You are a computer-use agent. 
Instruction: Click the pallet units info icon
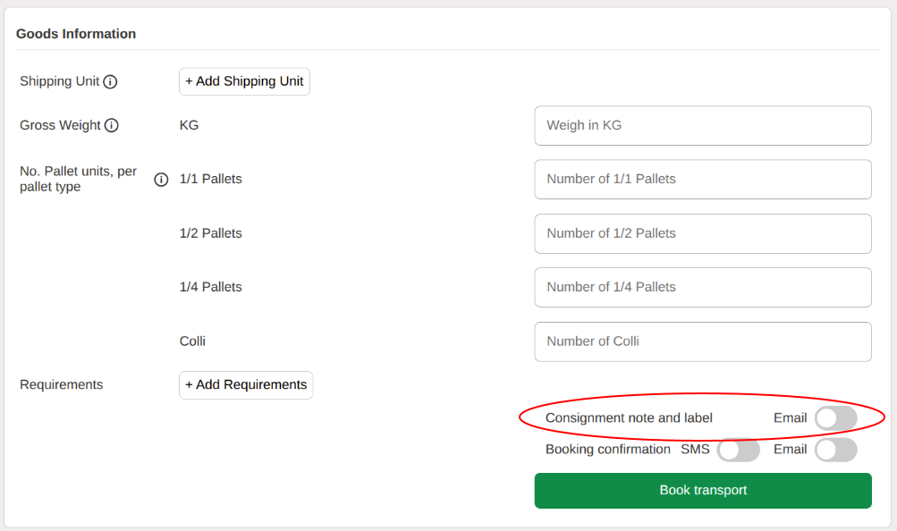[x=161, y=180]
